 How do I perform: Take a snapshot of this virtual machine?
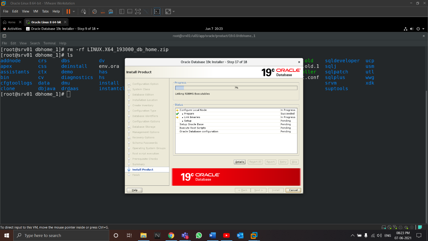coord(95,11)
